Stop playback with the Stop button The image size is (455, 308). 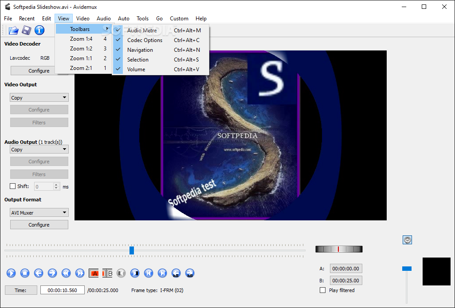point(25,273)
